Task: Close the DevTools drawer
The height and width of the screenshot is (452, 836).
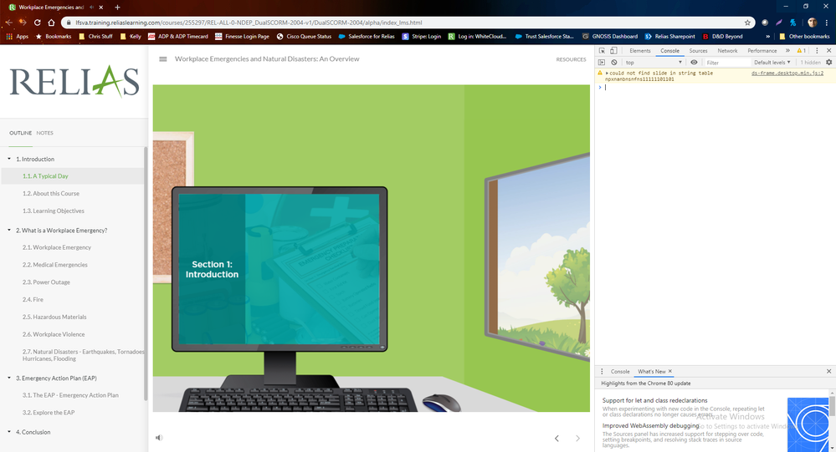Action: click(x=829, y=371)
